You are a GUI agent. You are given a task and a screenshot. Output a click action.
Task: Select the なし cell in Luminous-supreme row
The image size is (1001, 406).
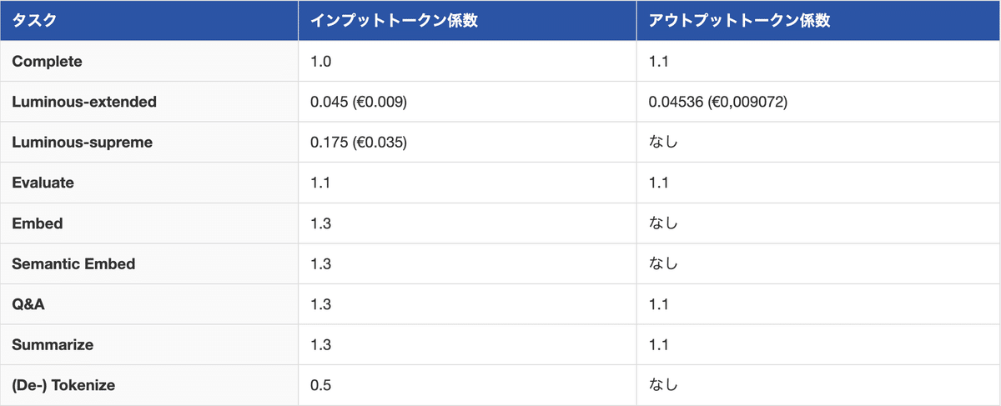tap(663, 143)
